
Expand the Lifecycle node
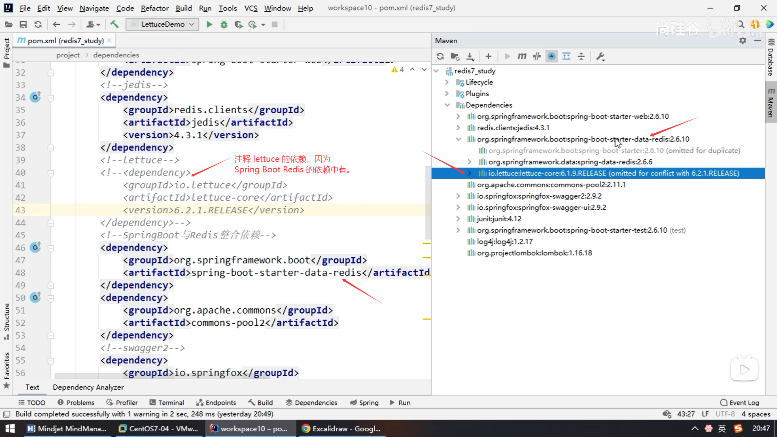click(x=447, y=82)
